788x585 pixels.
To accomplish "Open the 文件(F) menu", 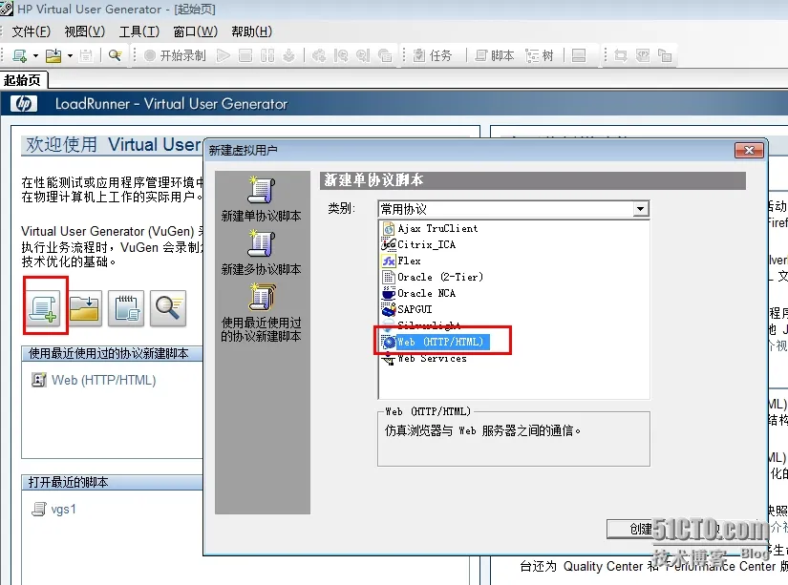I will [32, 31].
